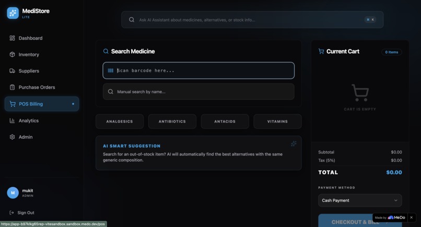The image size is (421, 227).
Task: Click the magnifier icon in manual search
Action: tap(110, 91)
